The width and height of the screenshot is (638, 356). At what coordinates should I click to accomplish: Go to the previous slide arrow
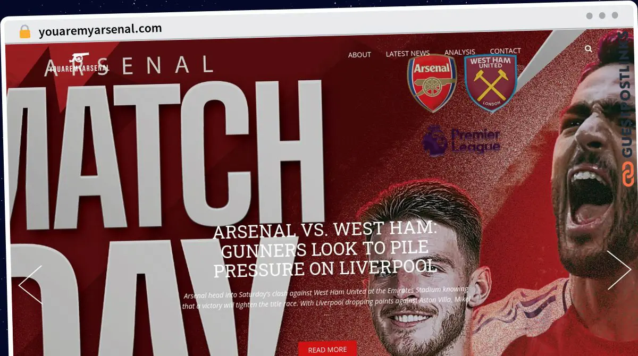point(30,285)
